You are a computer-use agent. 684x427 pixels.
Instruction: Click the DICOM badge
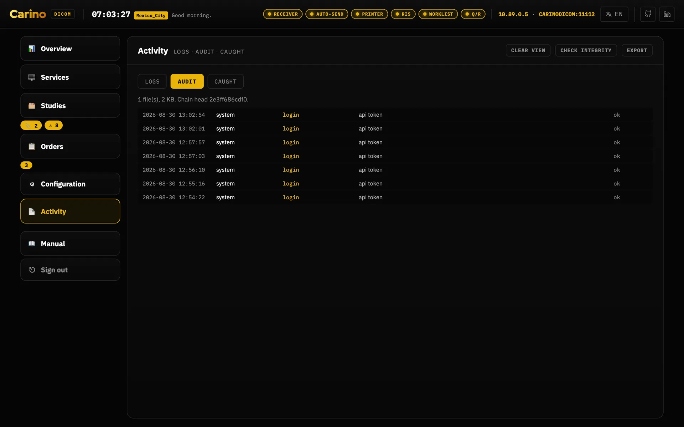(x=63, y=14)
